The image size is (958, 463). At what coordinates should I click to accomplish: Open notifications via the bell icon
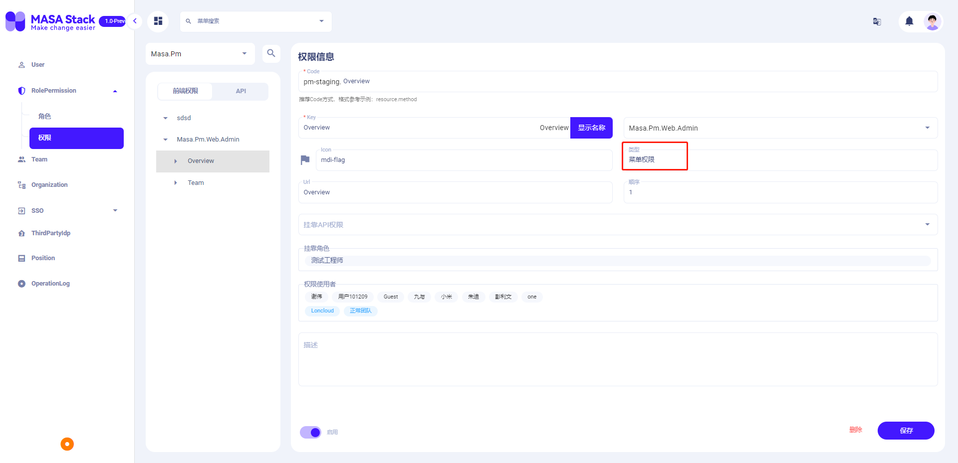(909, 21)
